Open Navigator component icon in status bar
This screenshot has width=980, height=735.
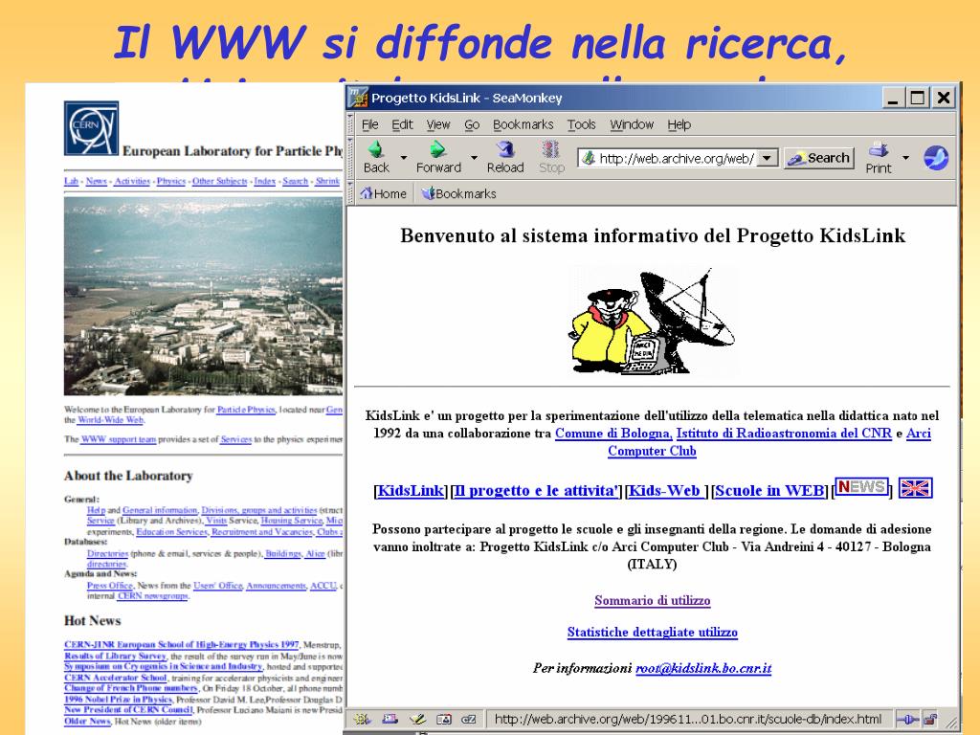(x=362, y=719)
